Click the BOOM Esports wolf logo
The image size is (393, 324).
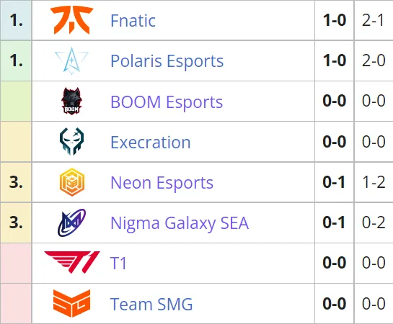coord(71,101)
